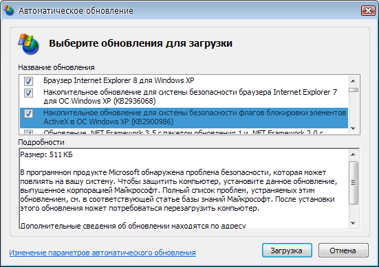Toggle the KB2936068 update checkbox
This screenshot has width=379, height=267.
(x=28, y=93)
